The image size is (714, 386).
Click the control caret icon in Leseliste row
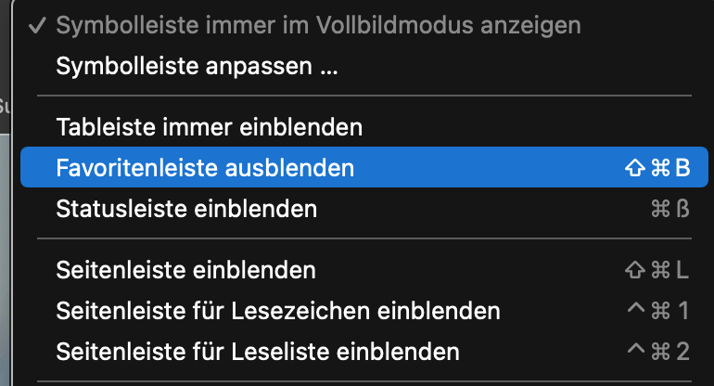point(635,350)
